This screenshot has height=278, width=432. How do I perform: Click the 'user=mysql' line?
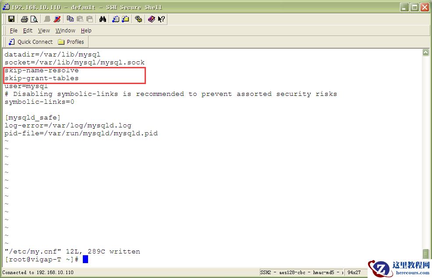(26, 86)
